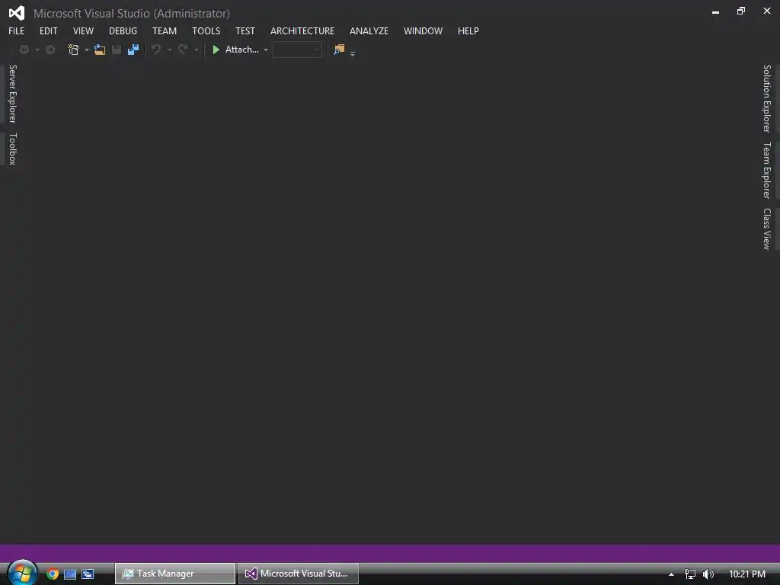
Task: Expand the Navigate Backward history dropdown
Action: click(37, 50)
